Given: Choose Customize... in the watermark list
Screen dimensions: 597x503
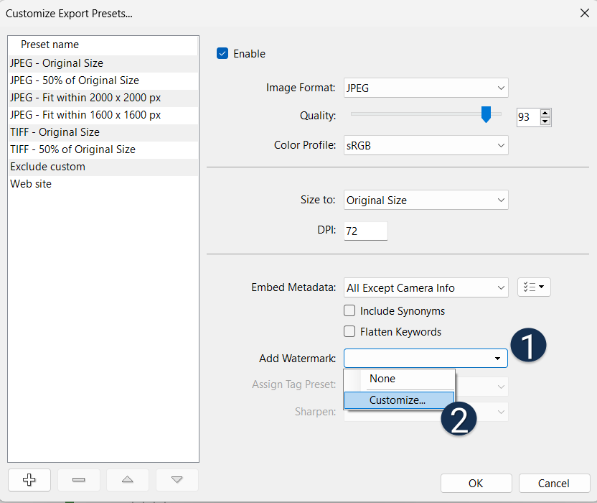Looking at the screenshot, I should (398, 400).
